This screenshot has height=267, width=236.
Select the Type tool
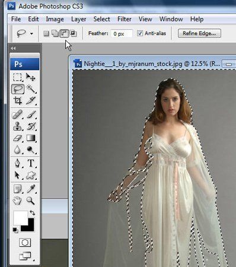coord(31,163)
